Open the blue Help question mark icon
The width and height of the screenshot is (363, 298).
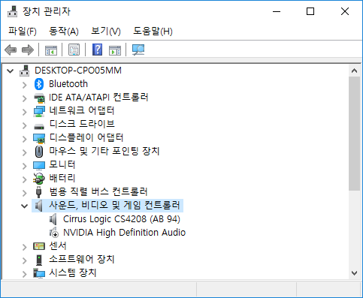coord(97,50)
